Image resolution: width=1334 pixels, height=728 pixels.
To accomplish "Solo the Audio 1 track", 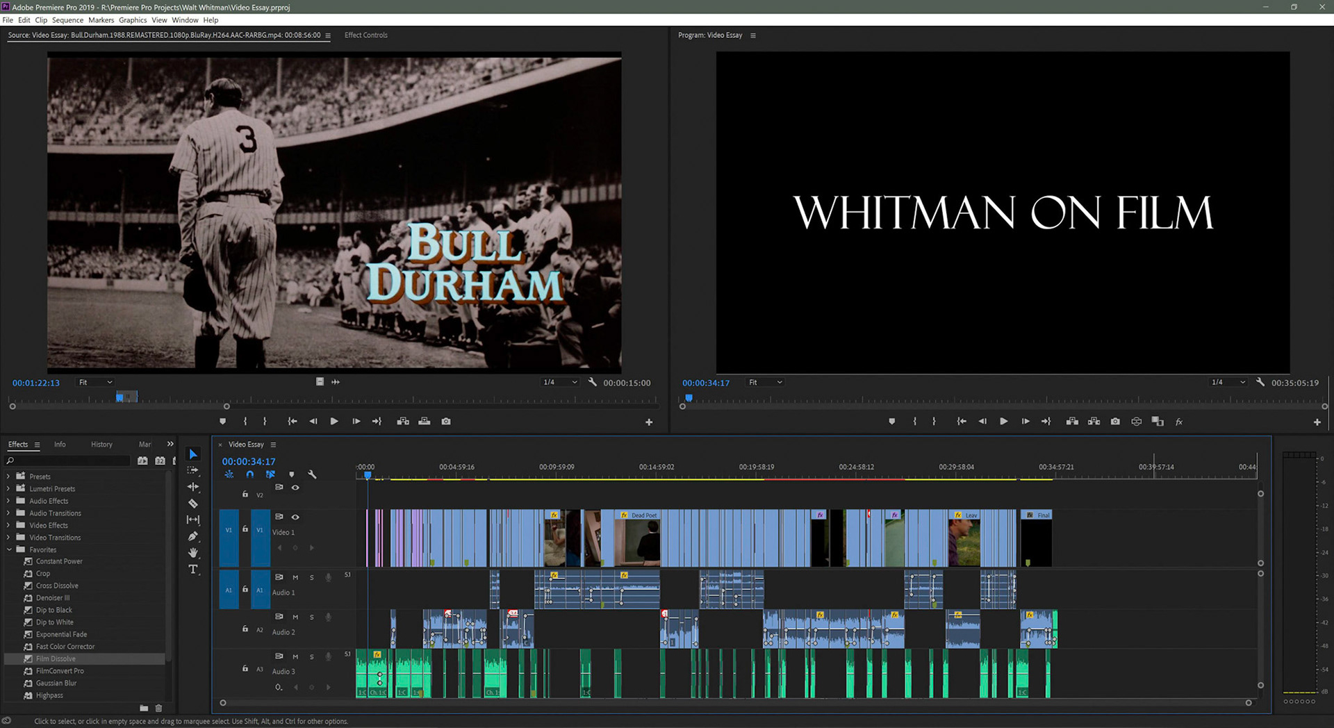I will coord(311,577).
